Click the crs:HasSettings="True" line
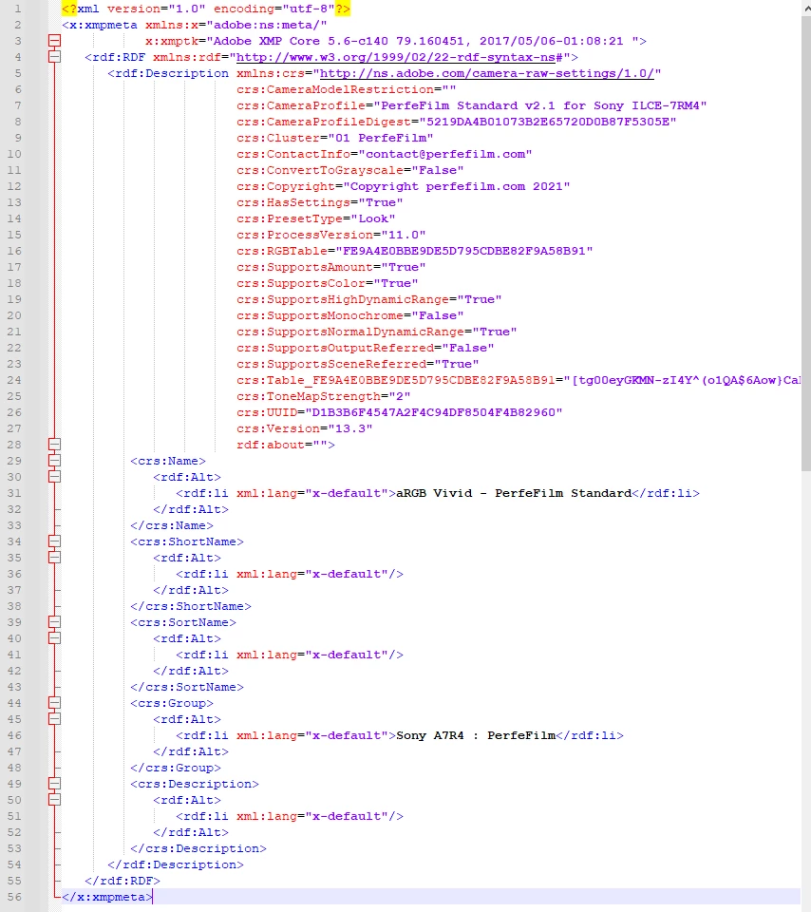 click(320, 202)
